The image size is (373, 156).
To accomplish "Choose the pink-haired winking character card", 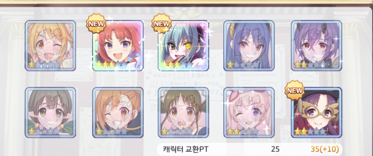I will coord(249,113).
